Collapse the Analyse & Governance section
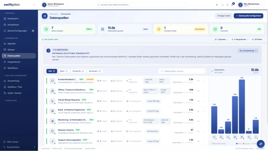The image size is (268, 151). pyautogui.click(x=15, y=75)
